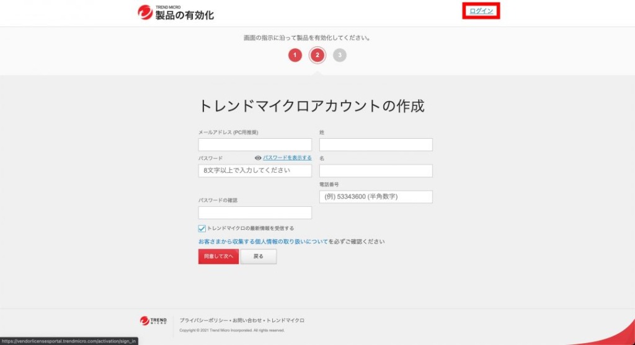Click the eye icon to show password

click(258, 158)
